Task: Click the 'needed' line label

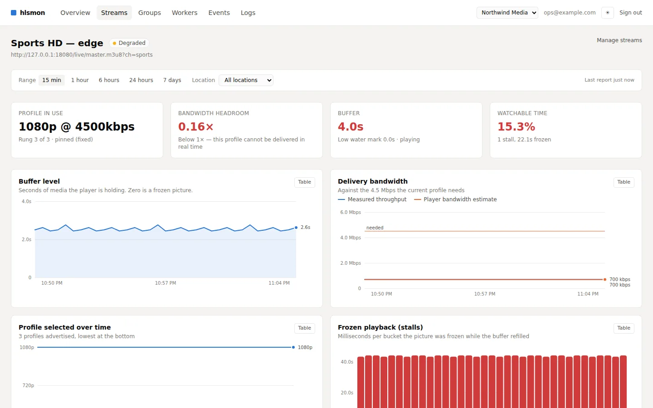Action: coord(375,228)
